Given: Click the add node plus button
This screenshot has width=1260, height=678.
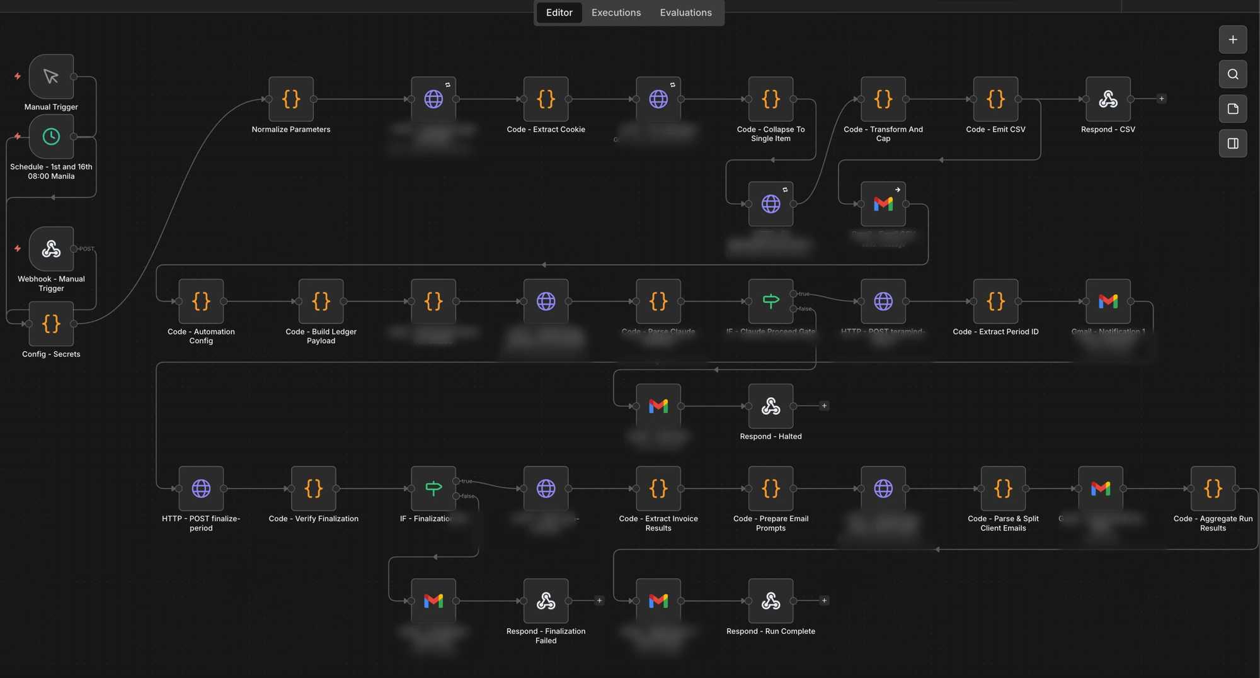Looking at the screenshot, I should (x=1232, y=40).
